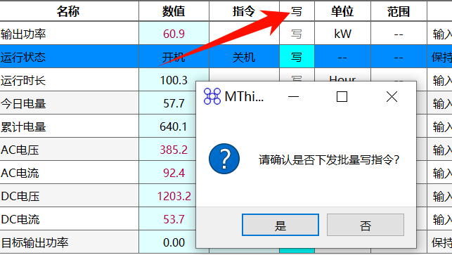Viewport: 452px width, 255px height.
Task: Cancel batch write with 否 button
Action: [x=366, y=225]
